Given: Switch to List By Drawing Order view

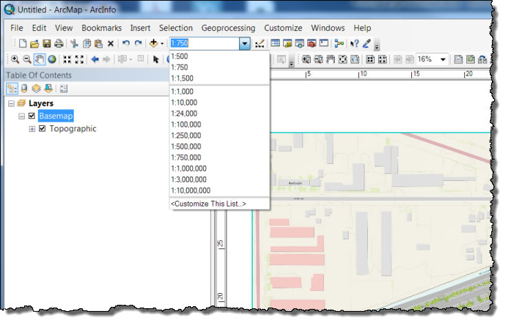Looking at the screenshot, I should (x=12, y=89).
